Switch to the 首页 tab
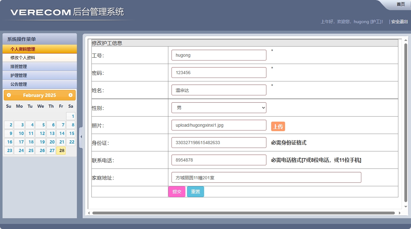The image size is (411, 229). tap(400, 4)
